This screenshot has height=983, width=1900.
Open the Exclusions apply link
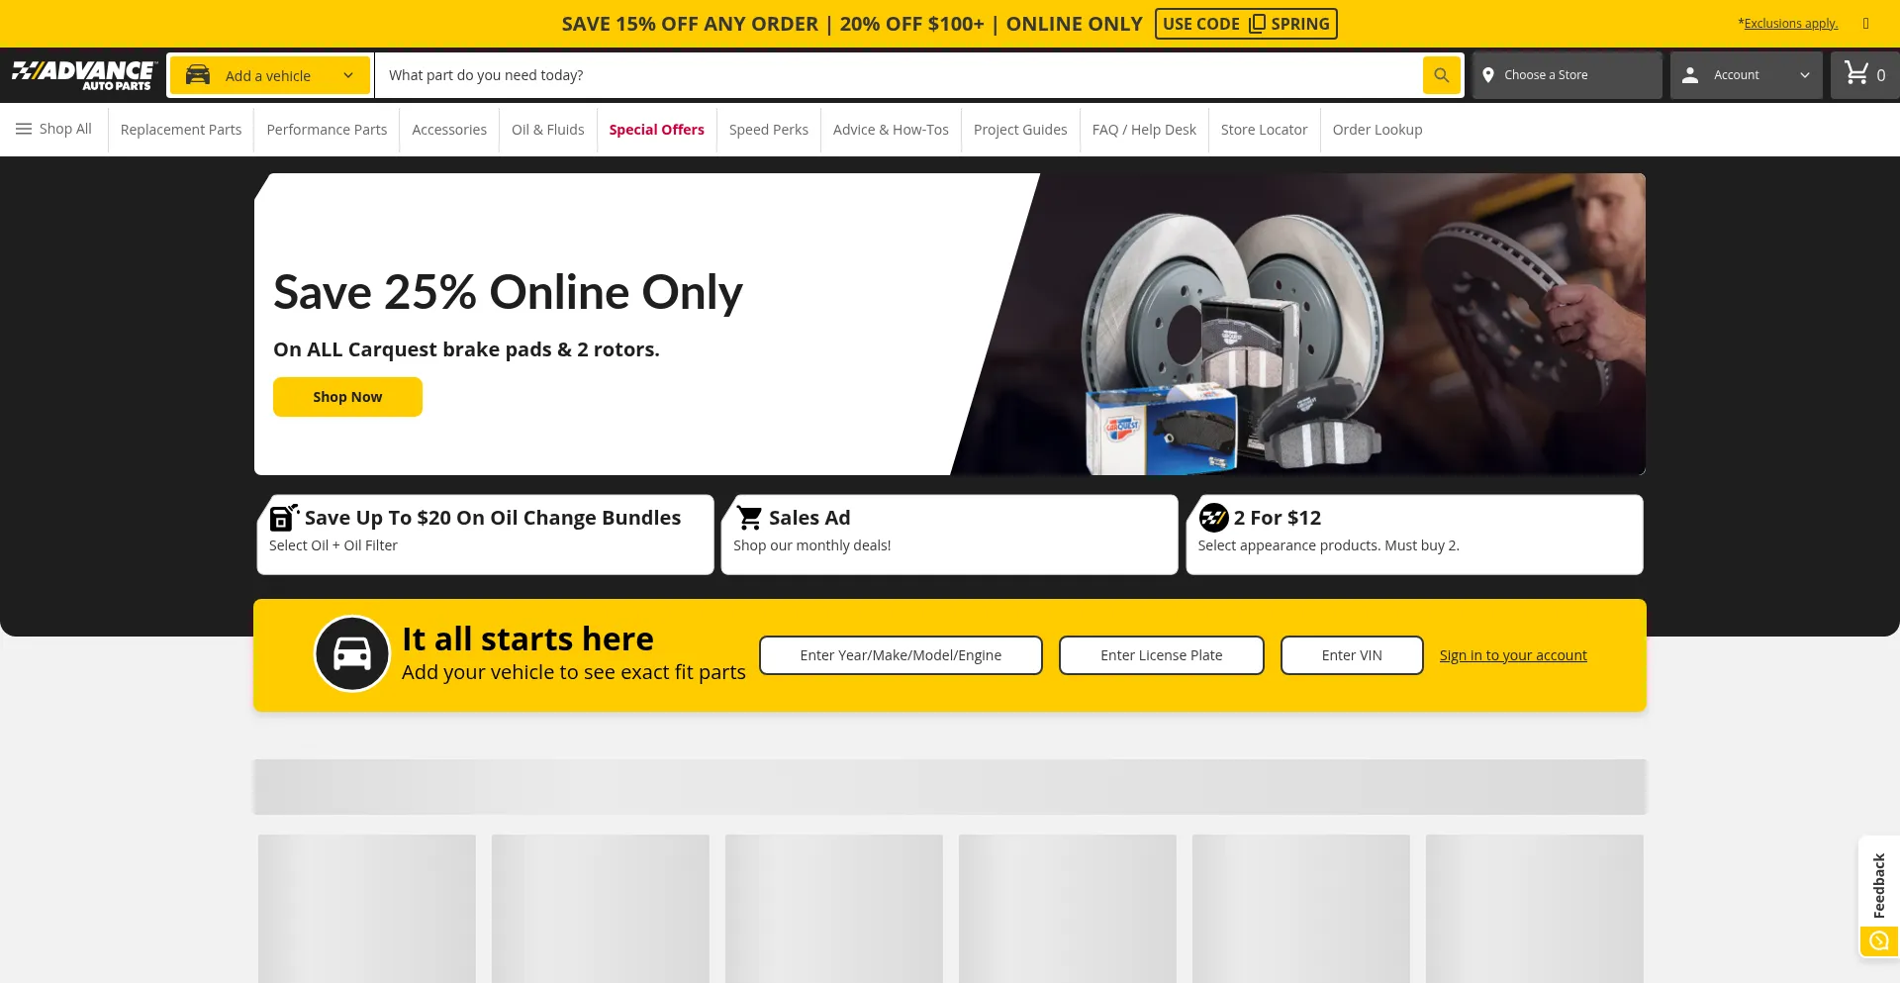point(1790,24)
